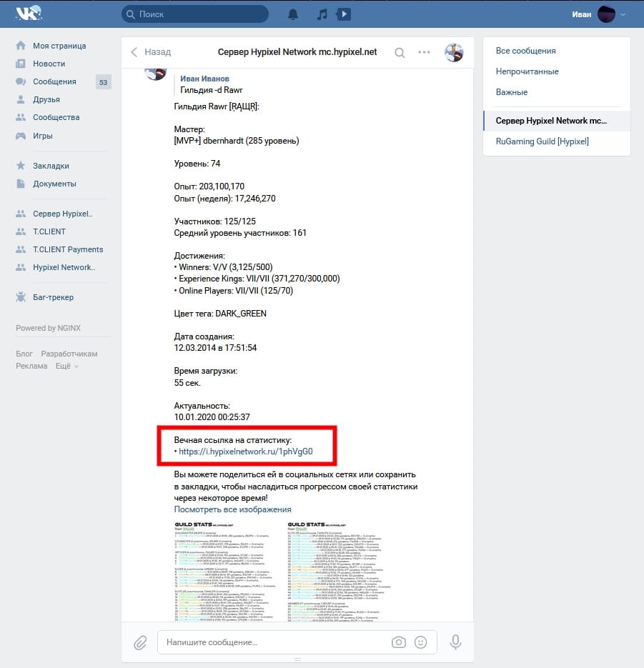Attach a photo using the camera icon

pyautogui.click(x=398, y=642)
